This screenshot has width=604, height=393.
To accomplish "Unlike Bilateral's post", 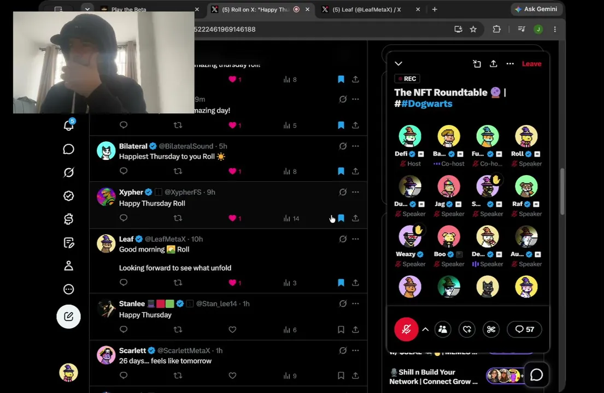I will coord(232,171).
